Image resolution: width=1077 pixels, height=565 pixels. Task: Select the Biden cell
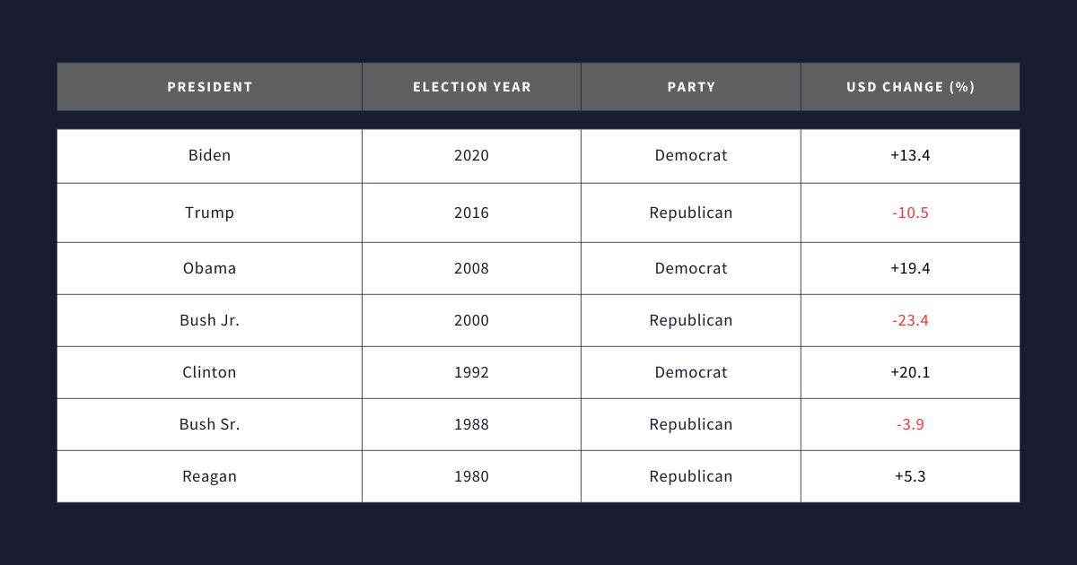(209, 155)
